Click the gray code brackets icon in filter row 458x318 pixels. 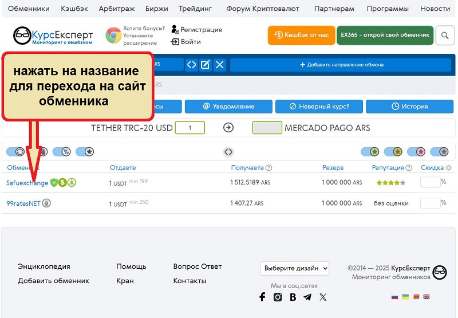point(228,152)
